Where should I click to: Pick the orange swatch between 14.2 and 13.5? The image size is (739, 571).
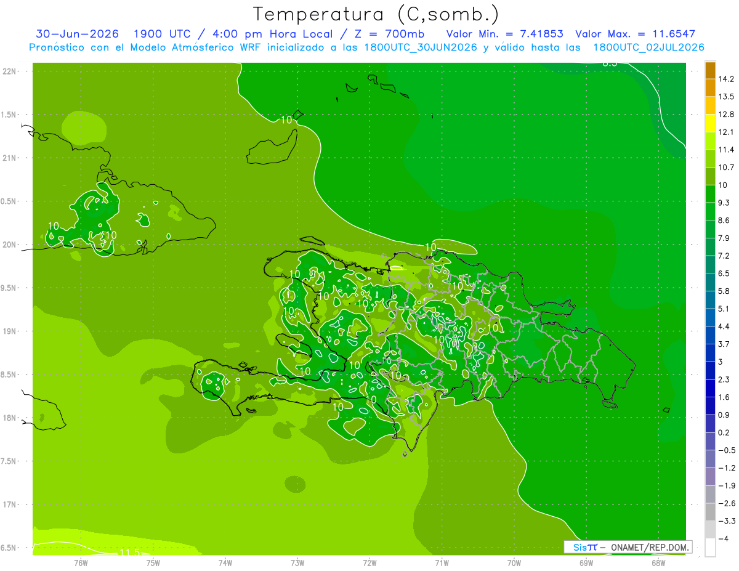pos(709,87)
